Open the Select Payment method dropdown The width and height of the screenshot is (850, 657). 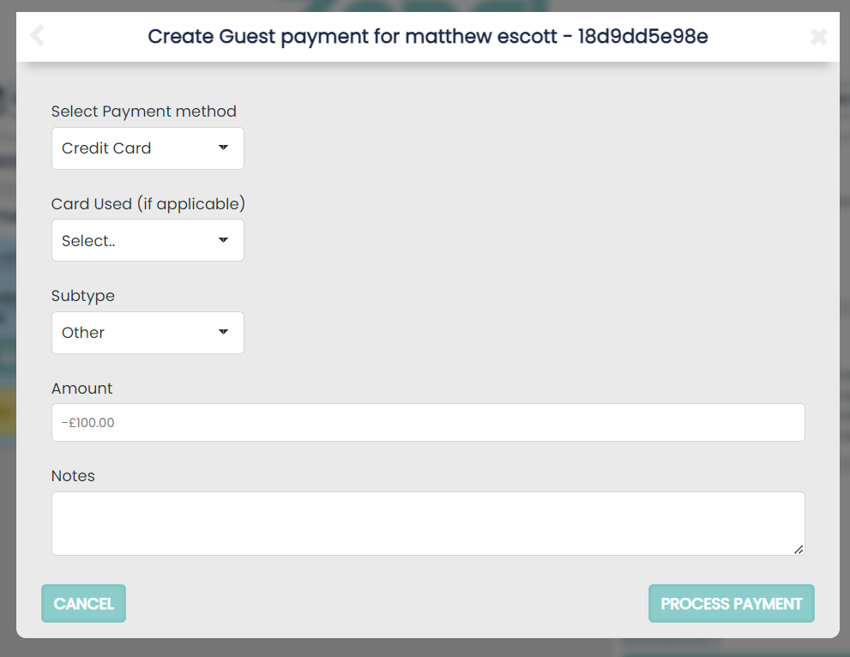point(148,148)
